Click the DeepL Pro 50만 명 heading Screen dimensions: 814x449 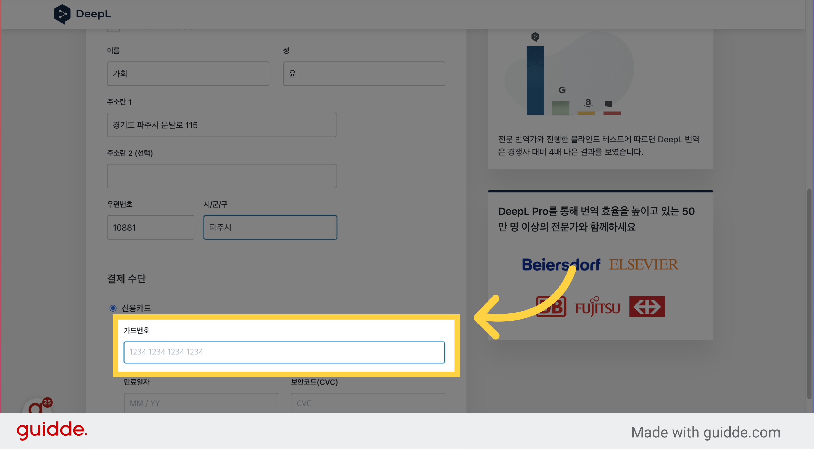click(596, 219)
